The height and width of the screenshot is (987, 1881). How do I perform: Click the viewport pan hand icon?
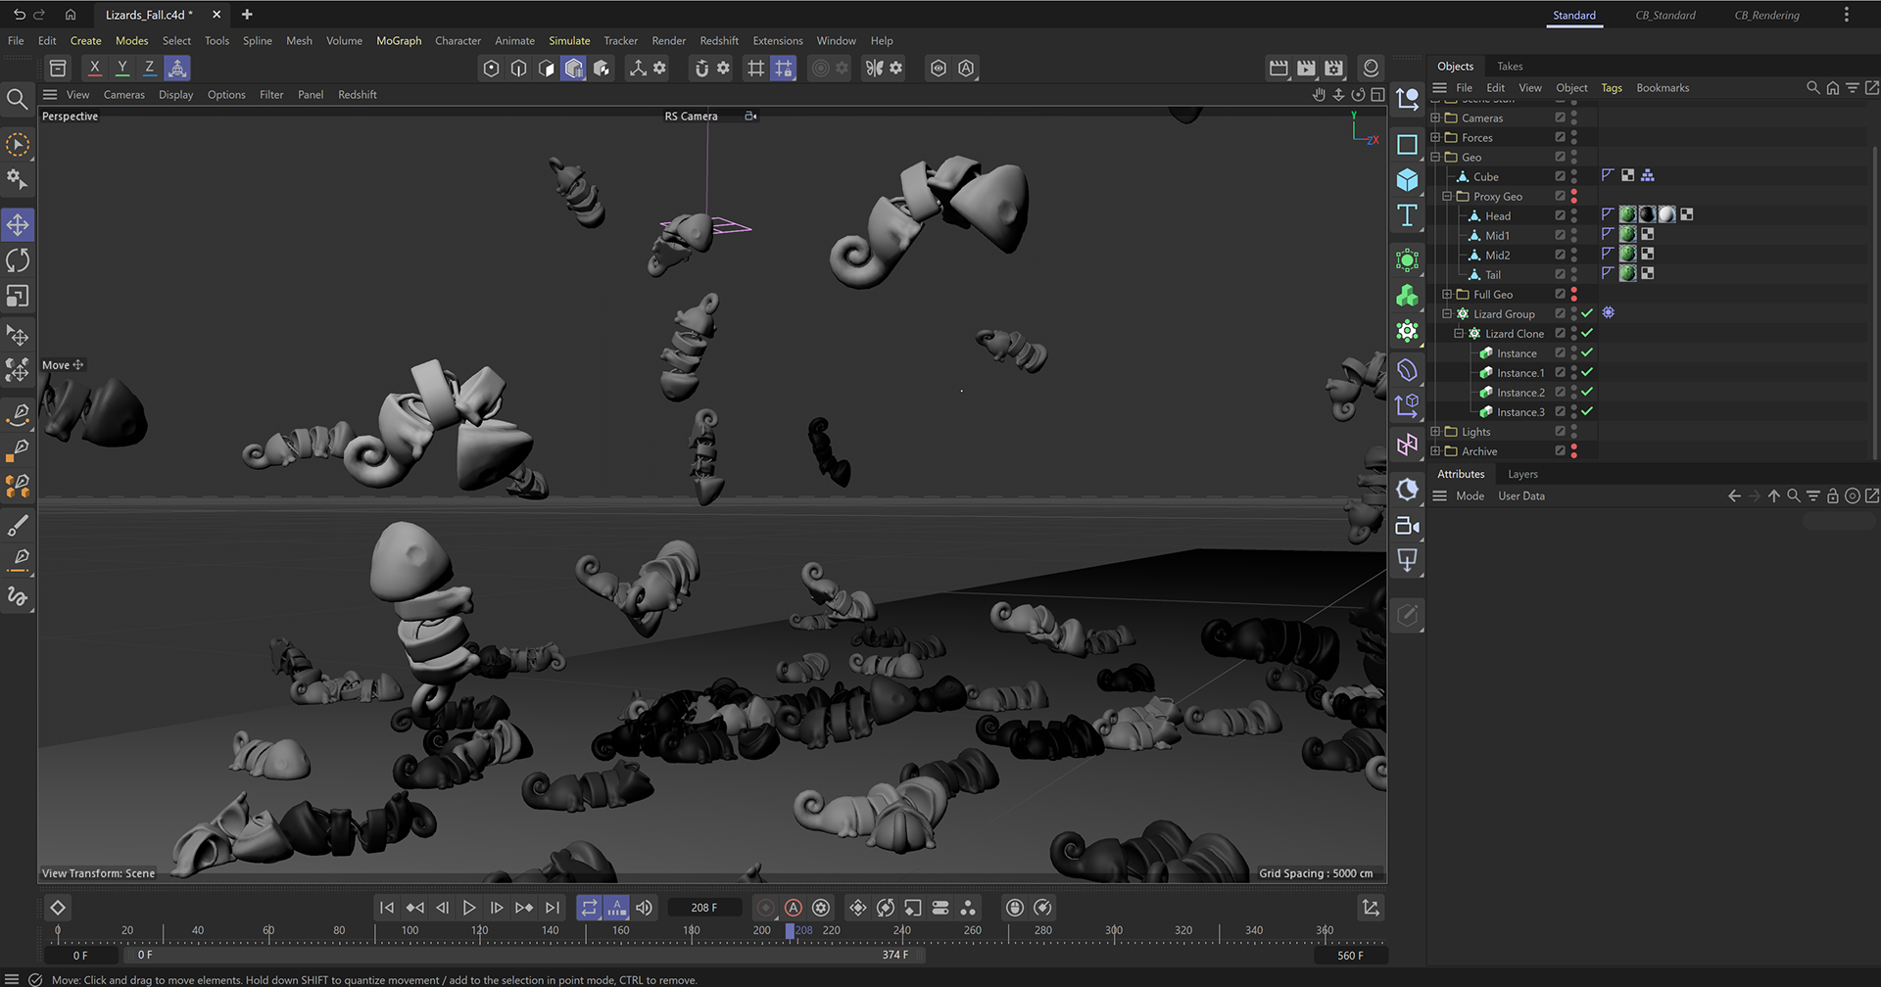pos(1319,95)
